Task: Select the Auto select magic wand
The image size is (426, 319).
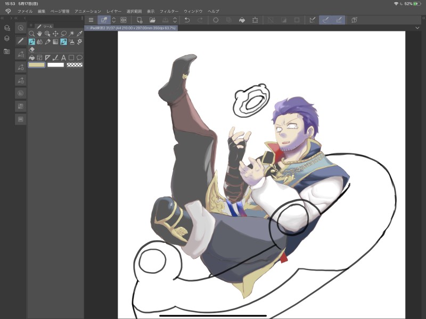Action: pyautogui.click(x=71, y=34)
